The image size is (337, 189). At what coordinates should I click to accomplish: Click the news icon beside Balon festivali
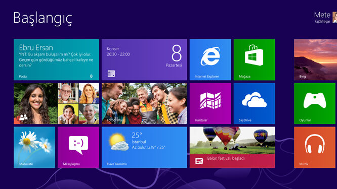[x=199, y=161]
